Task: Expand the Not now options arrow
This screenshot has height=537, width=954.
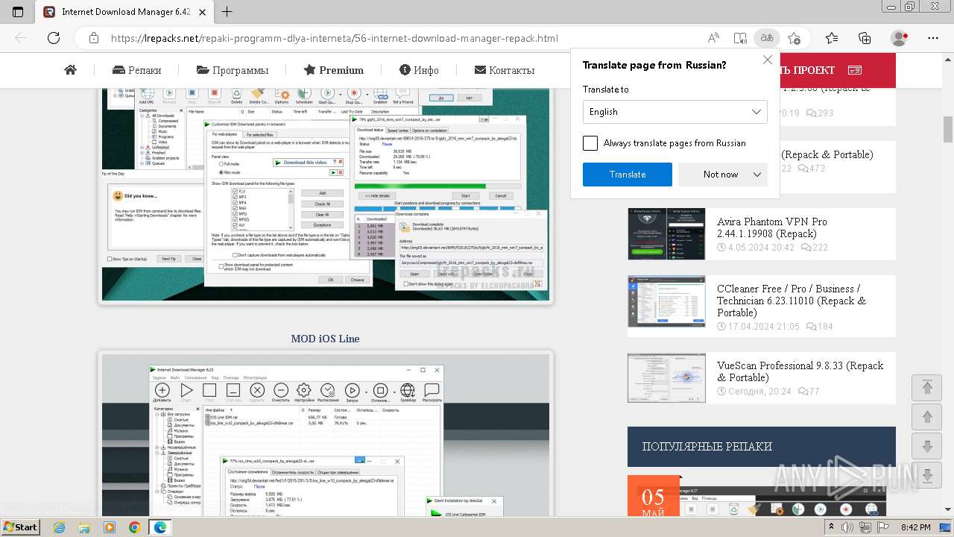Action: [757, 175]
